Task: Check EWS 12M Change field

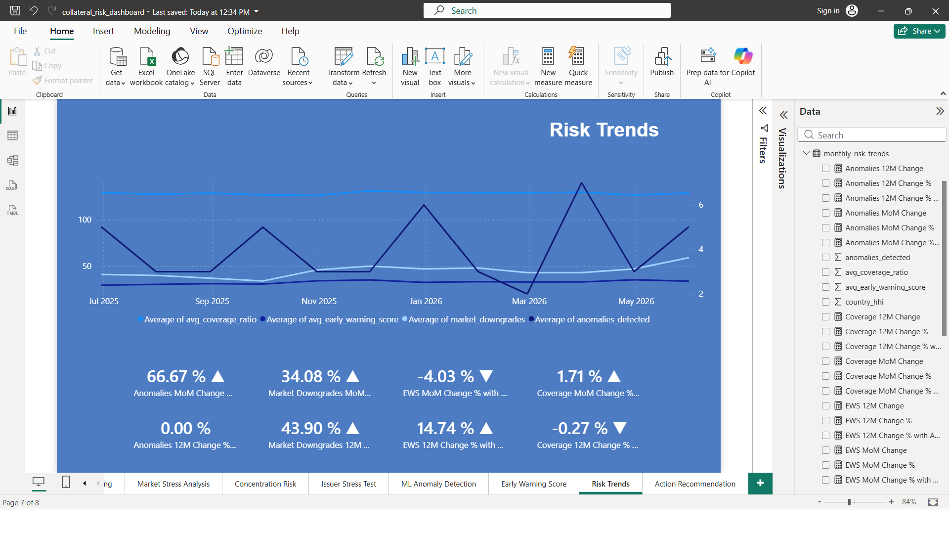Action: pyautogui.click(x=825, y=406)
